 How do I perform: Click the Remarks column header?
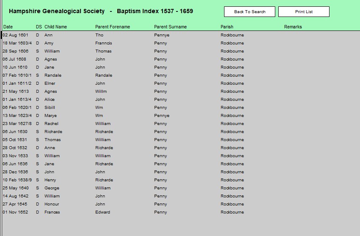[293, 27]
